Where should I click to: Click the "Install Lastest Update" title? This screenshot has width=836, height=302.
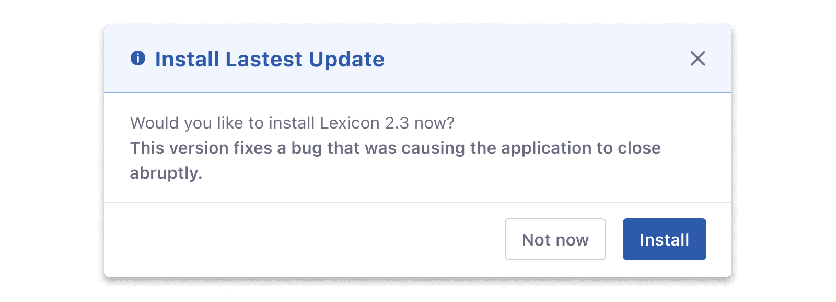pos(270,59)
